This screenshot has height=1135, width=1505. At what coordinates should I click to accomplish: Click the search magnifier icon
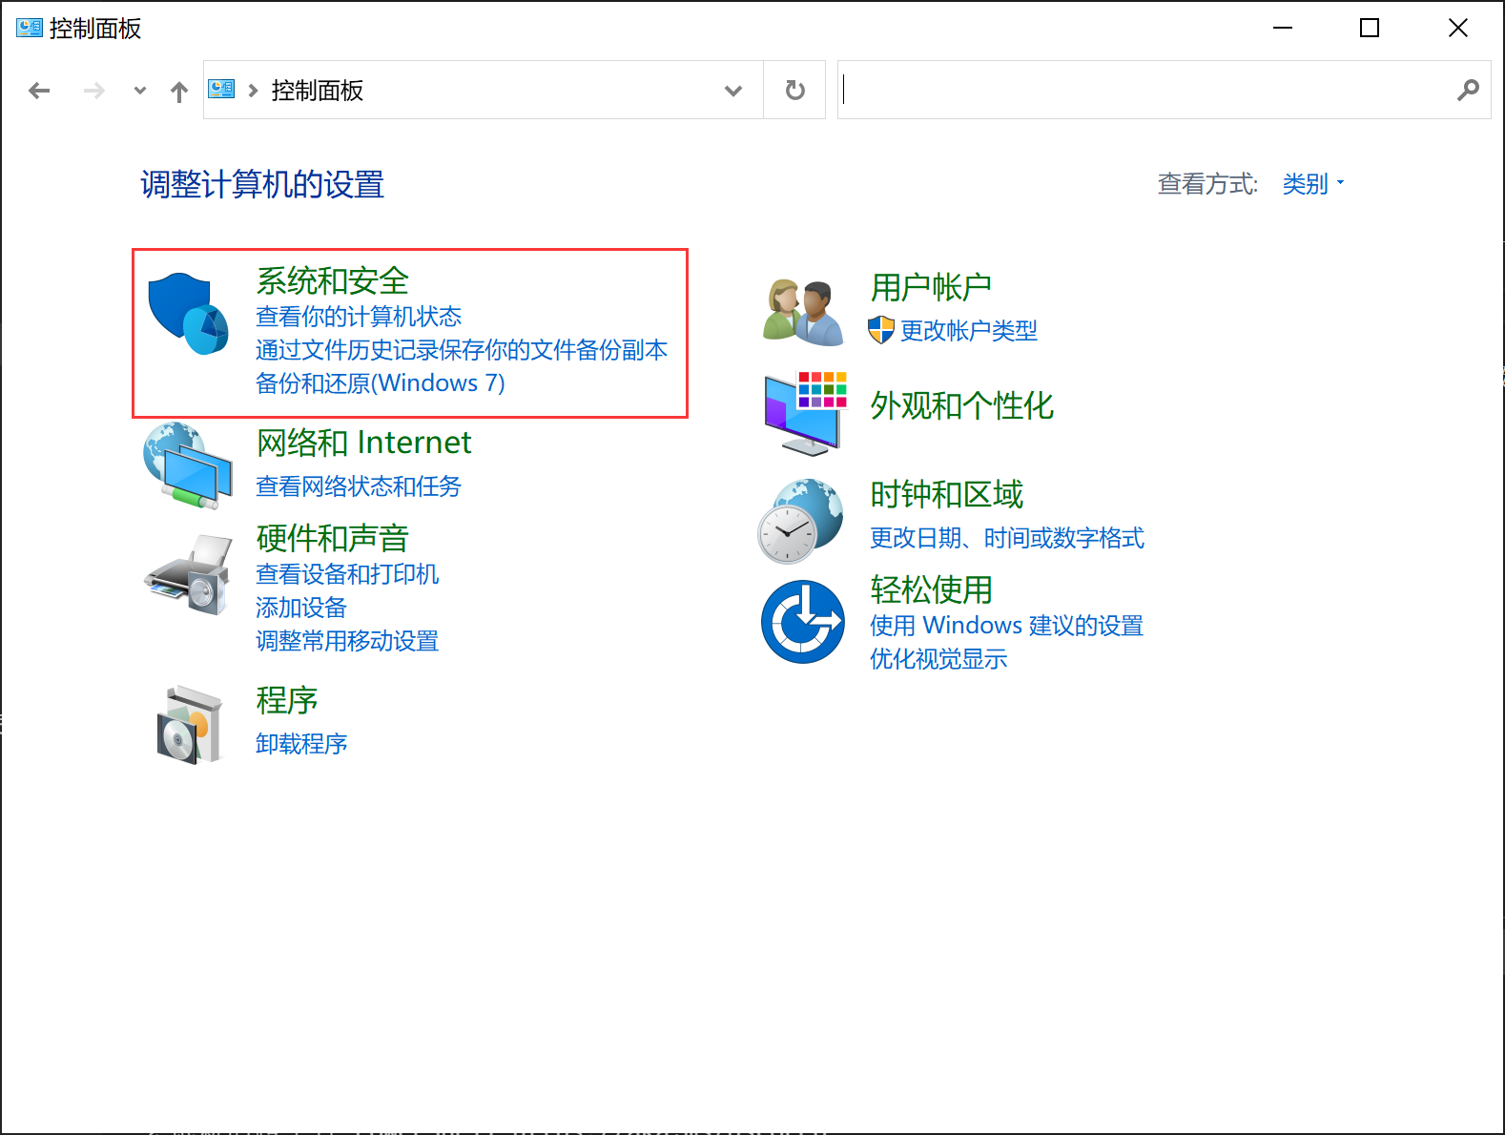click(x=1468, y=91)
